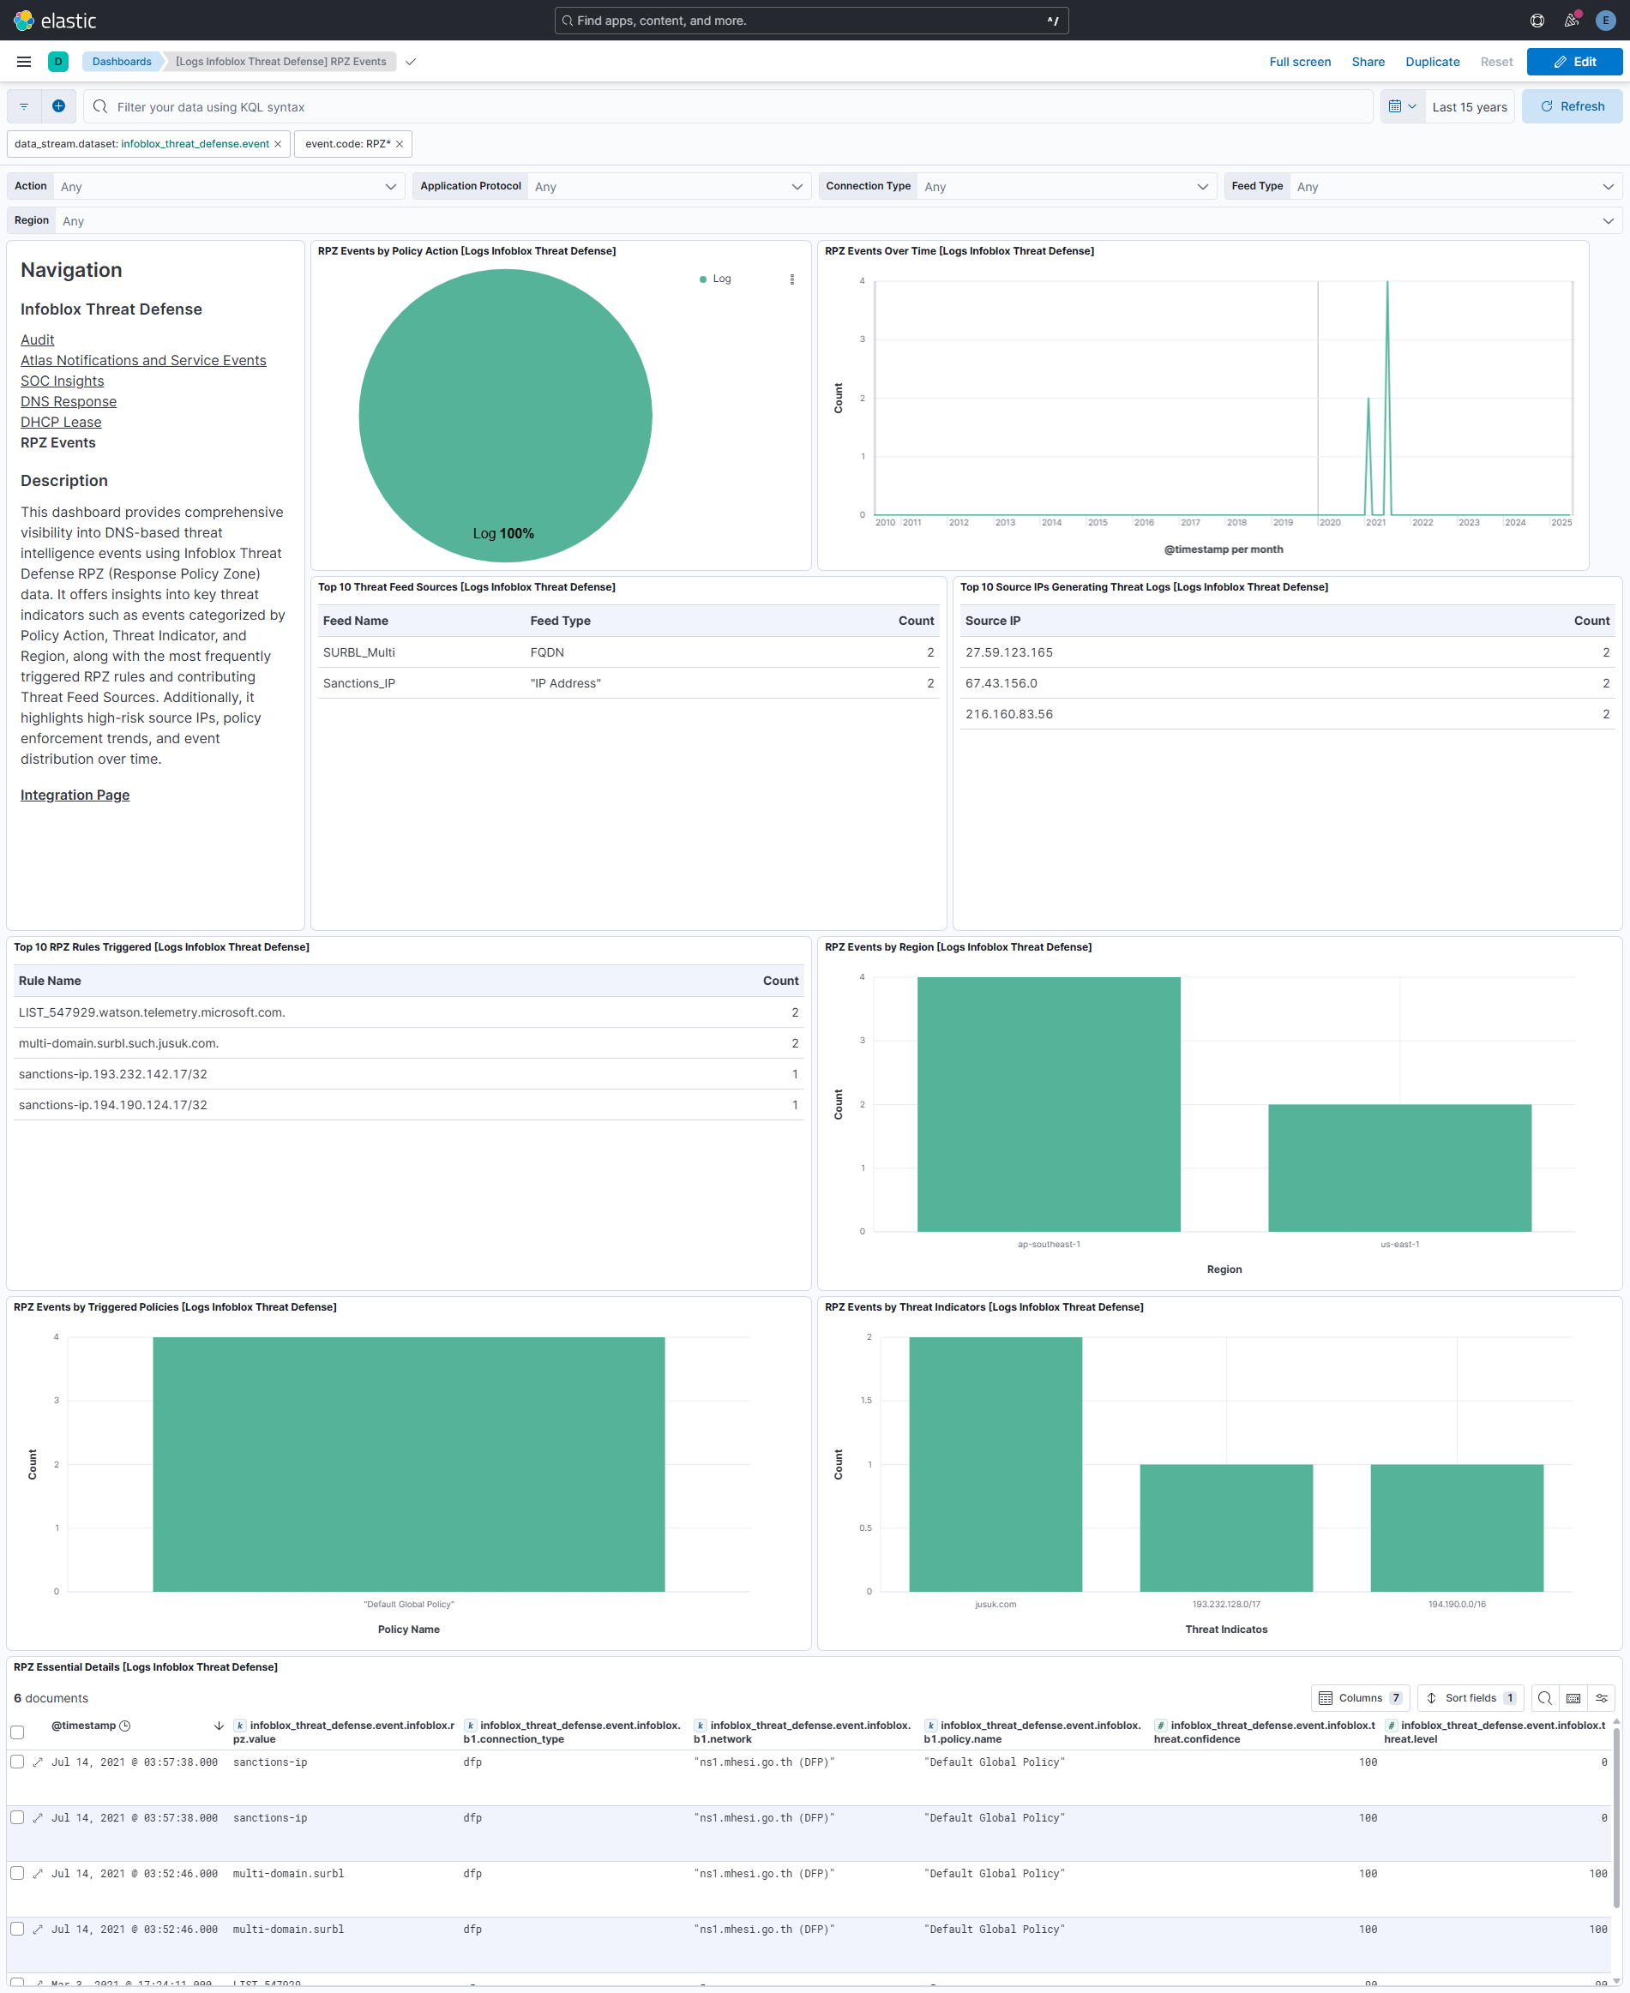Open the Audit dashboard link
1630x1993 pixels.
[x=38, y=339]
